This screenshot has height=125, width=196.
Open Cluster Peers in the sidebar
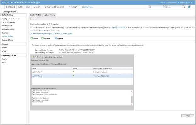(7, 26)
